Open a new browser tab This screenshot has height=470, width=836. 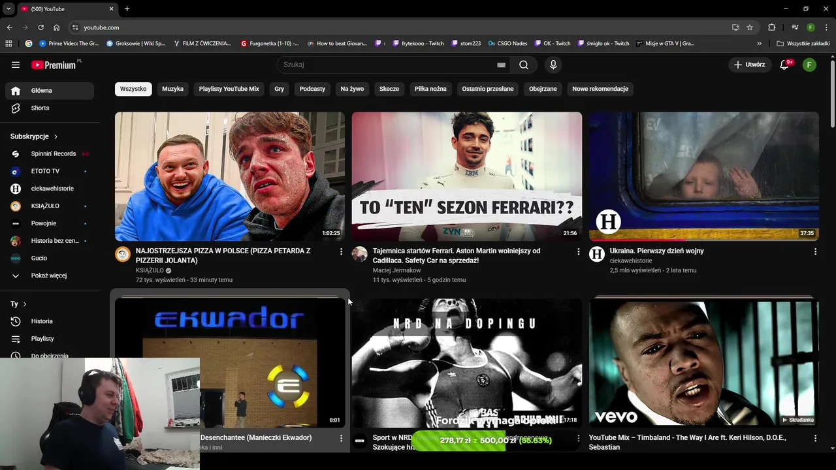(x=127, y=8)
